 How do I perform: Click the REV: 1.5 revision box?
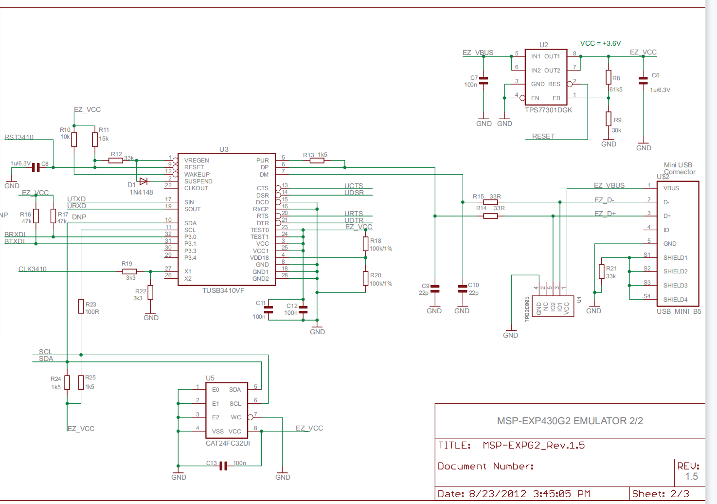[x=688, y=471]
